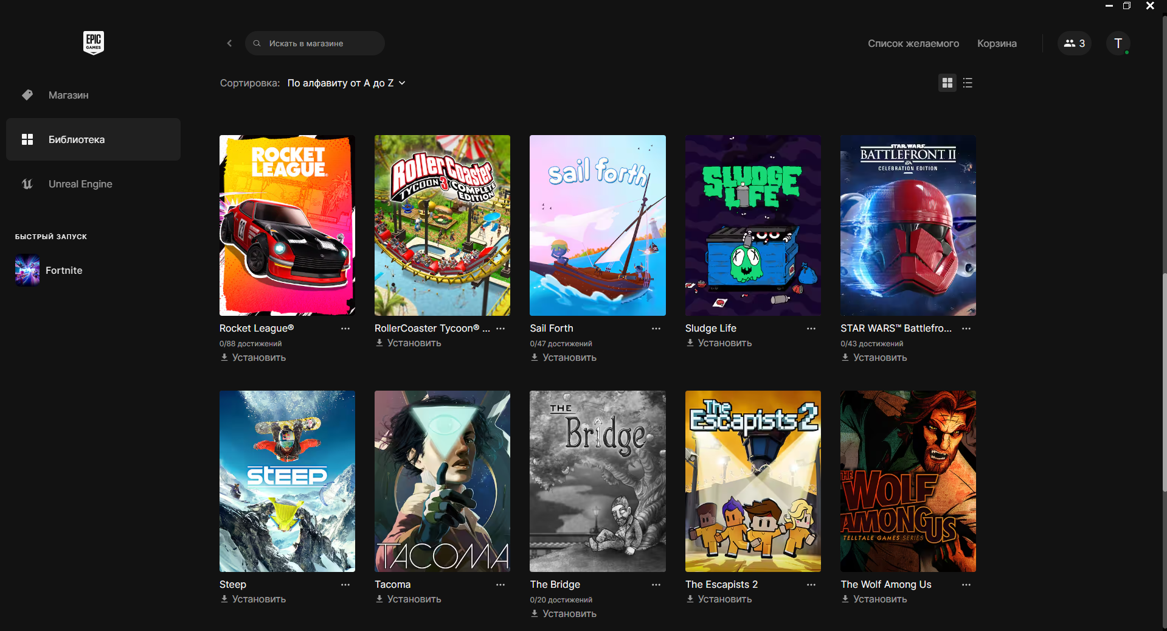Image resolution: width=1167 pixels, height=631 pixels.
Task: Install Steep
Action: [253, 599]
